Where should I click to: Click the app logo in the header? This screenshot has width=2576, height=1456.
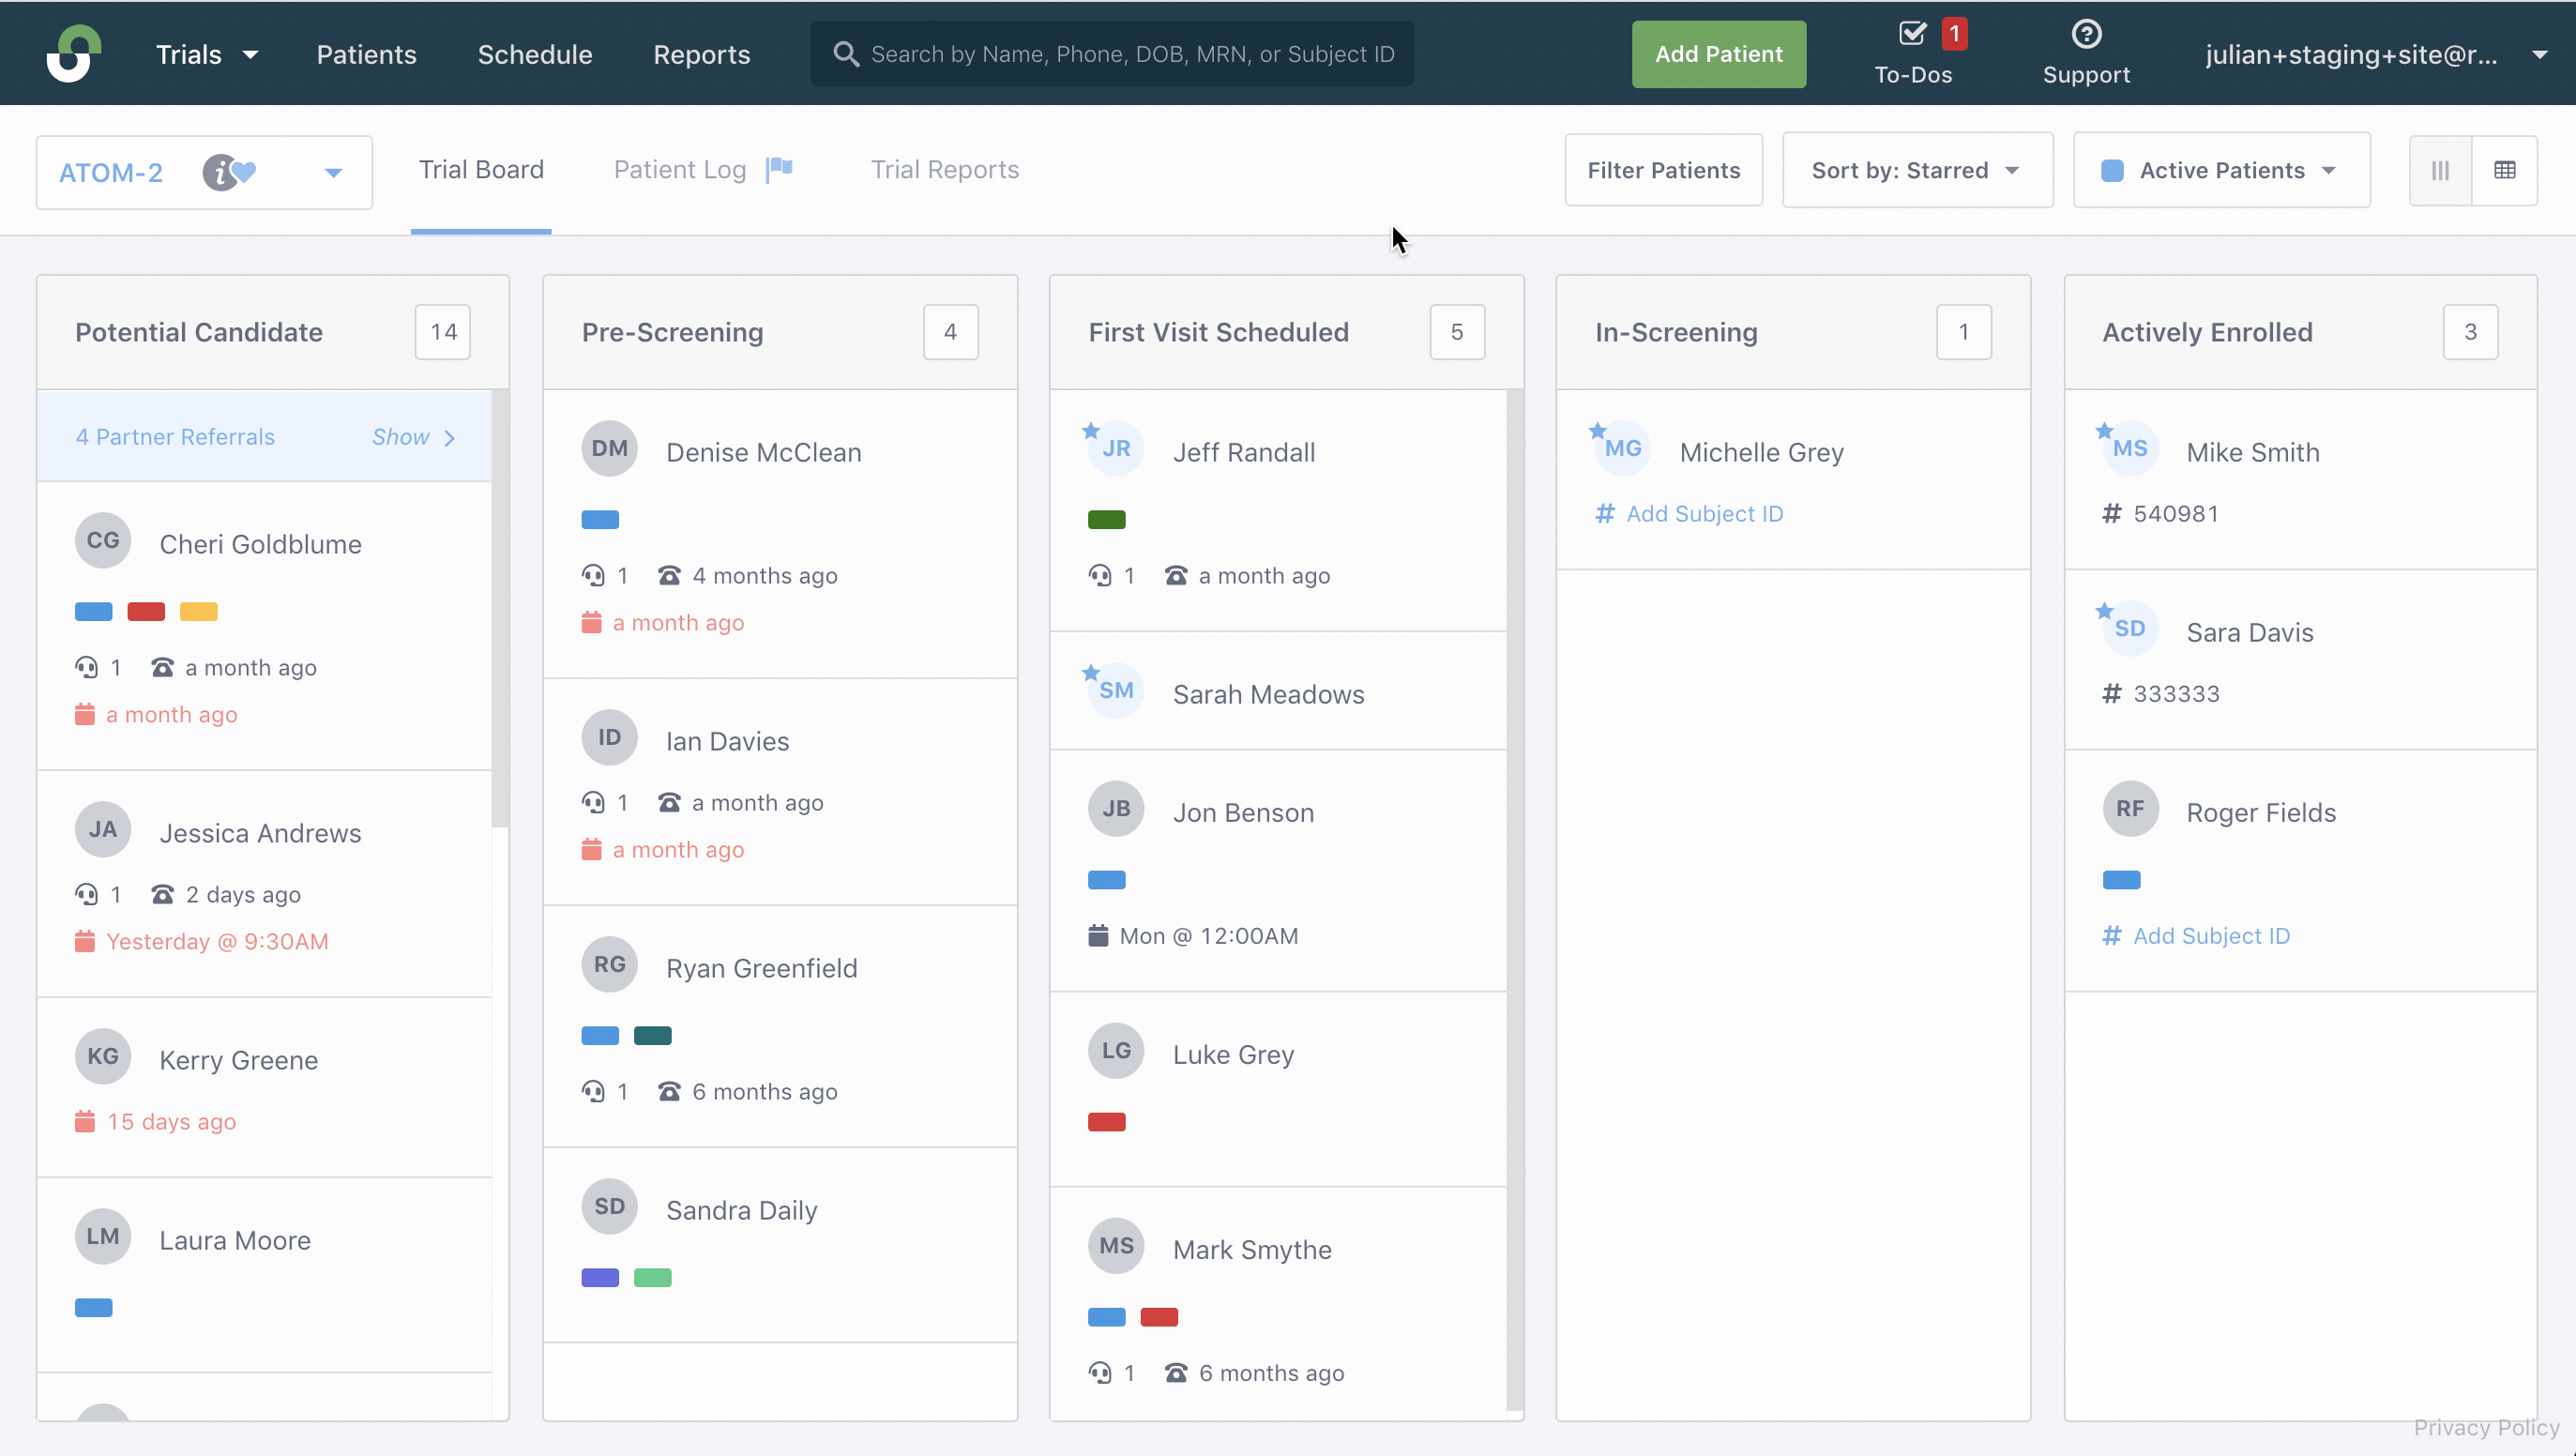pos(74,53)
